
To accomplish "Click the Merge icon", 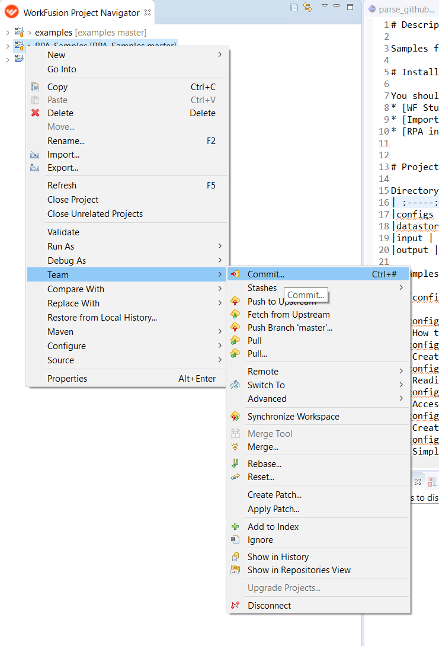I will point(235,447).
